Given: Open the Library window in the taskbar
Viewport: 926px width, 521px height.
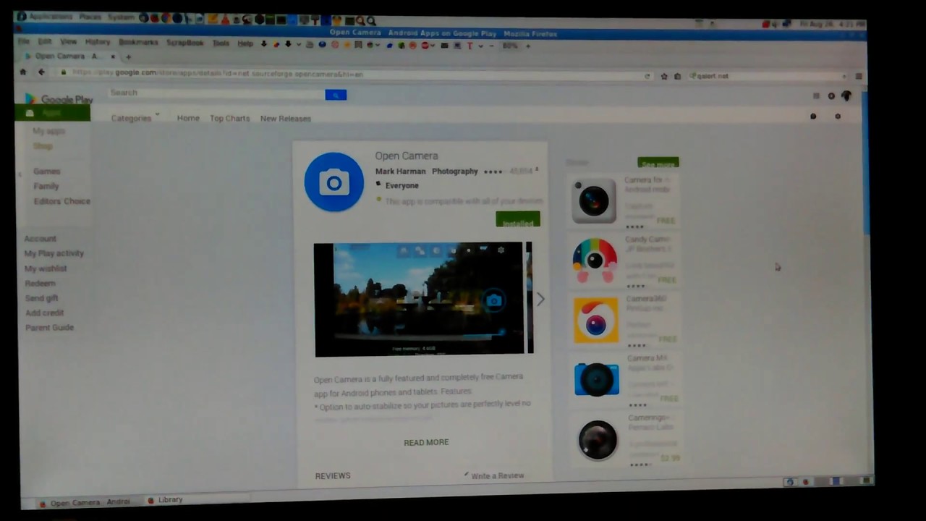Looking at the screenshot, I should 166,500.
